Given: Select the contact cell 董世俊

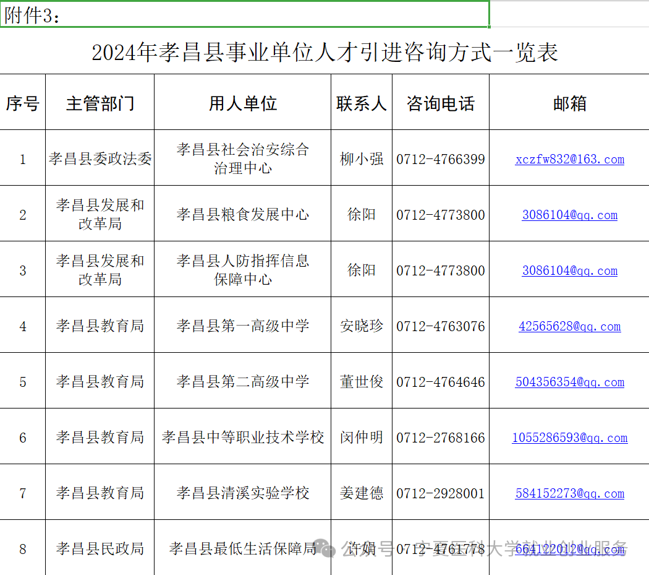Looking at the screenshot, I should (362, 381).
